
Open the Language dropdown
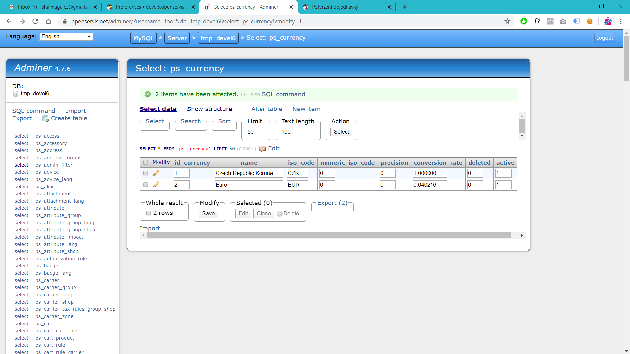(x=66, y=36)
